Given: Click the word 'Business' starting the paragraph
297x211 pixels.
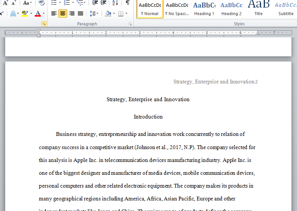Looking at the screenshot, I should pos(66,134).
